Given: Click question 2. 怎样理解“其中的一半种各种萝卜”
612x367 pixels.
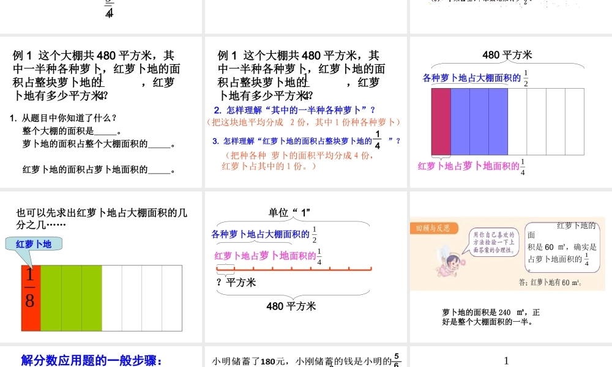Looking at the screenshot, I should click(x=295, y=110).
